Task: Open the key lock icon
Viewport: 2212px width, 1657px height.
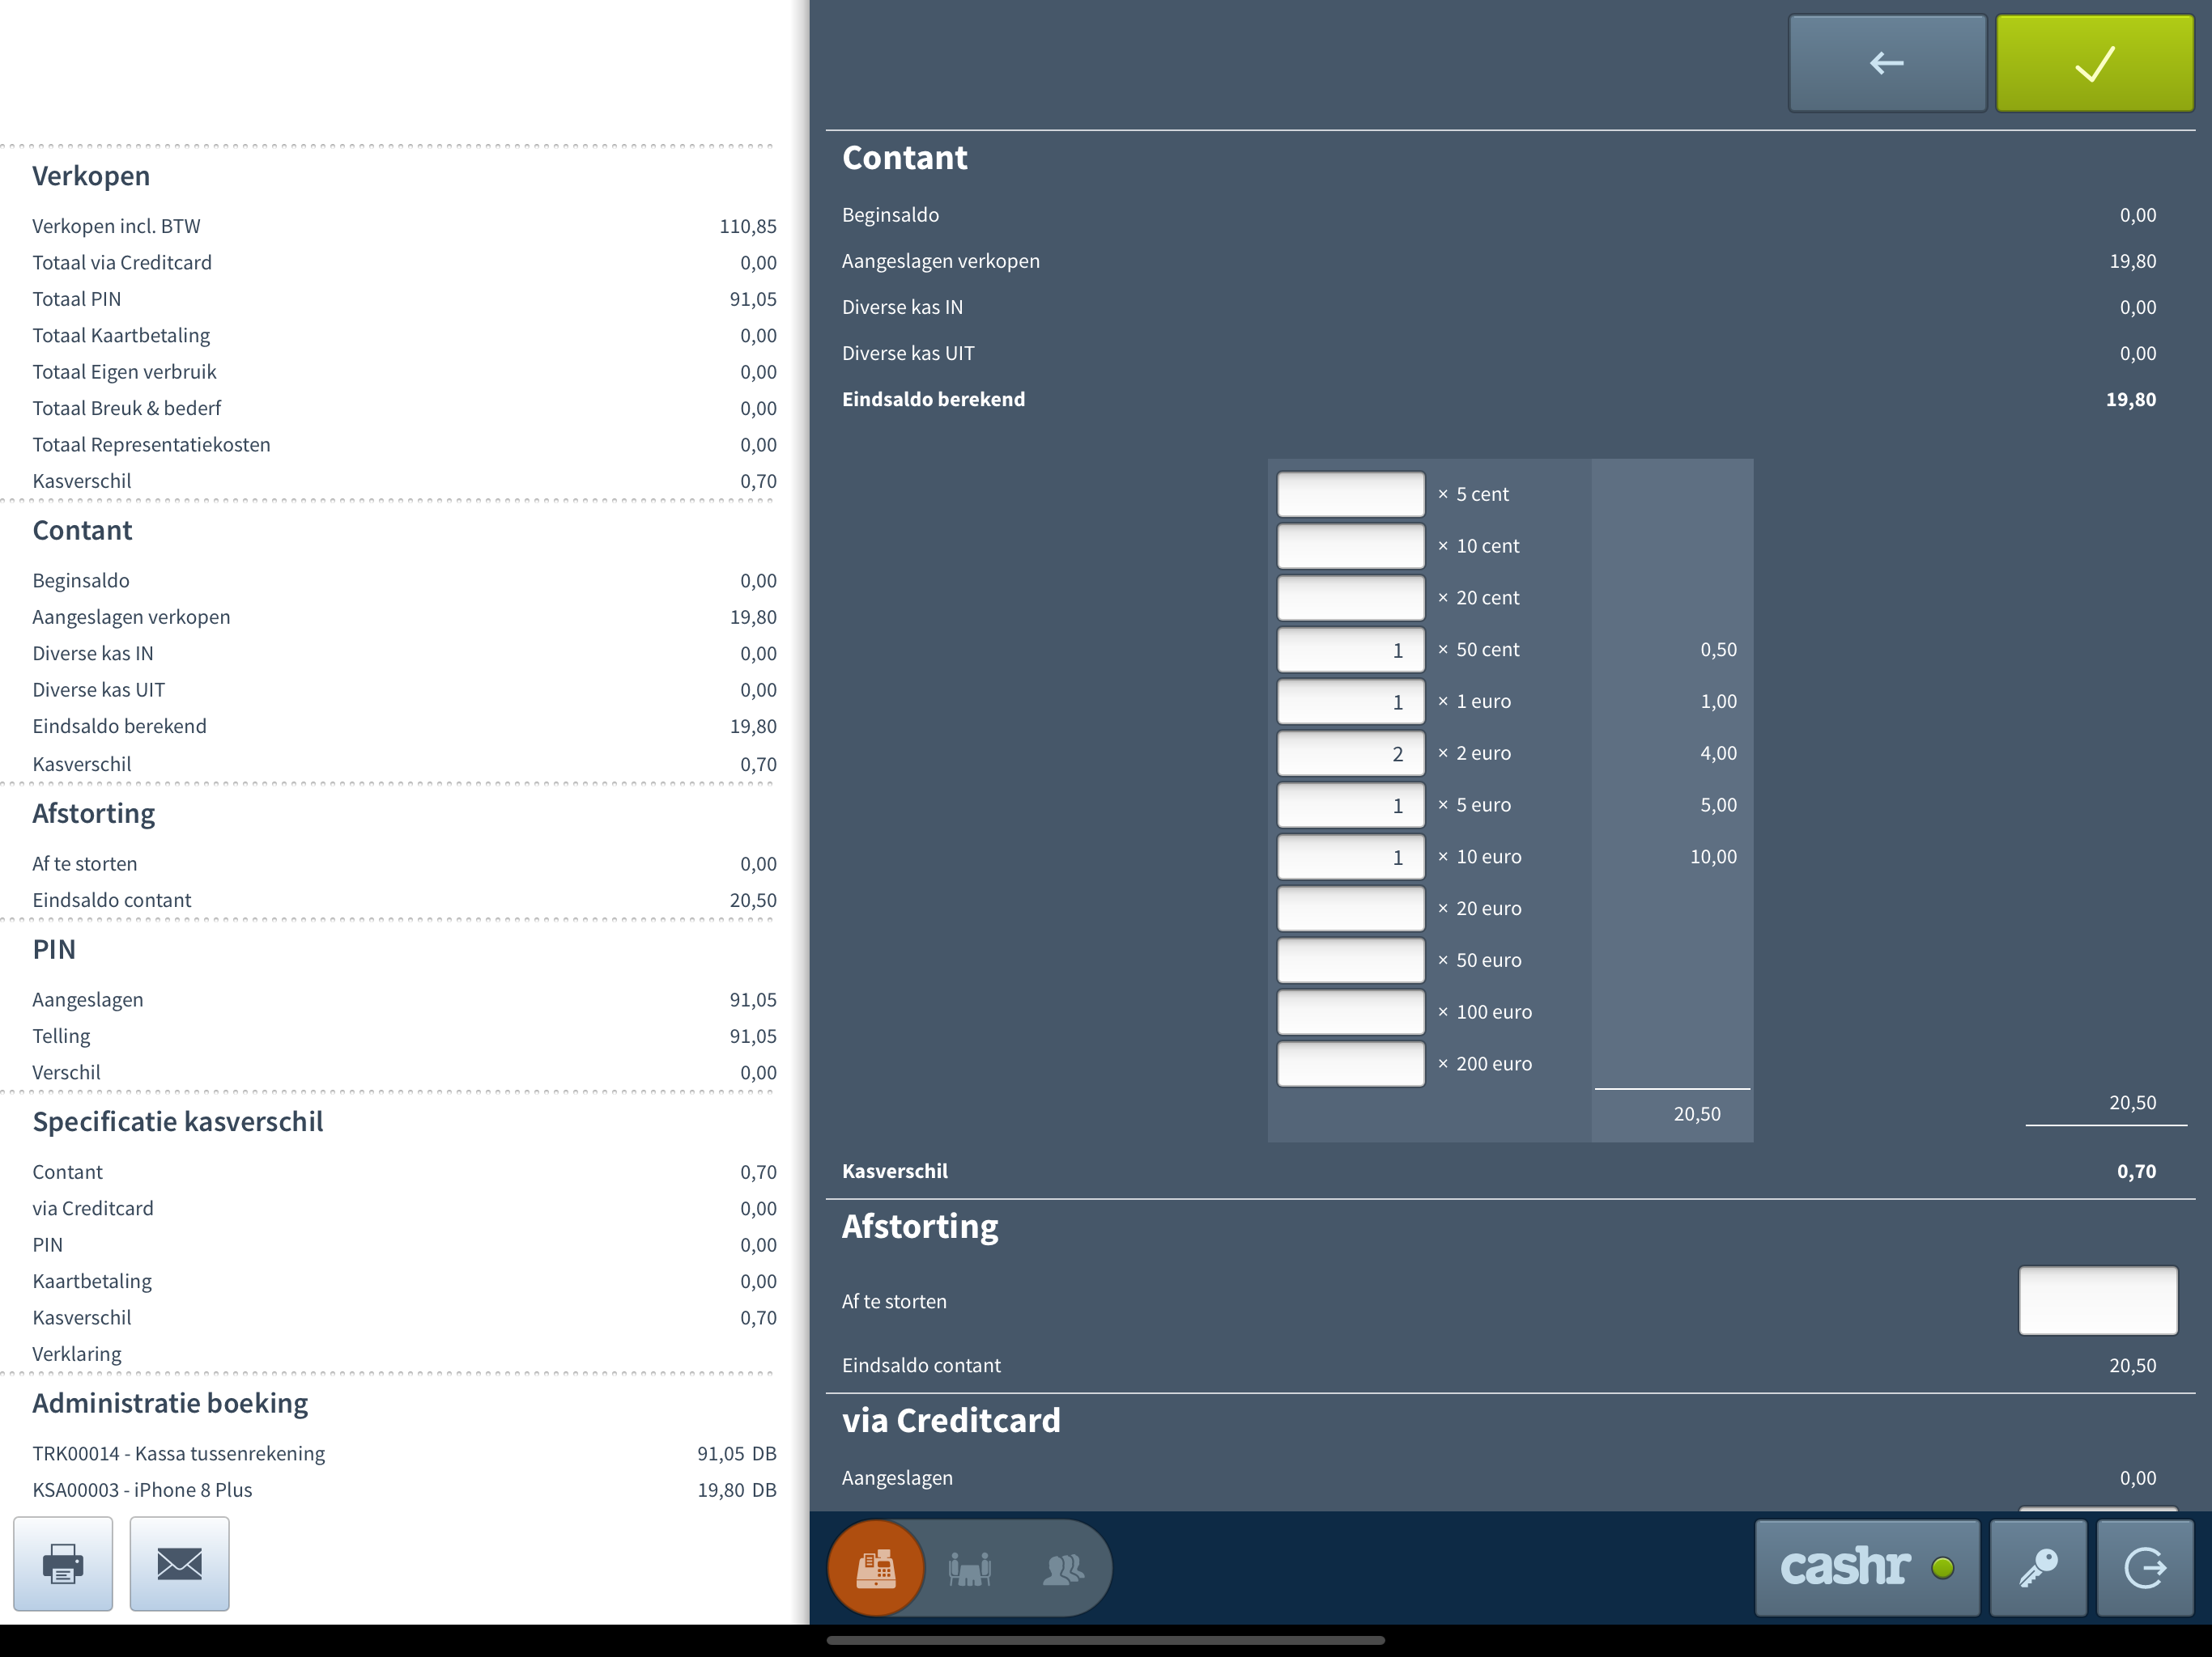Action: point(2038,1567)
